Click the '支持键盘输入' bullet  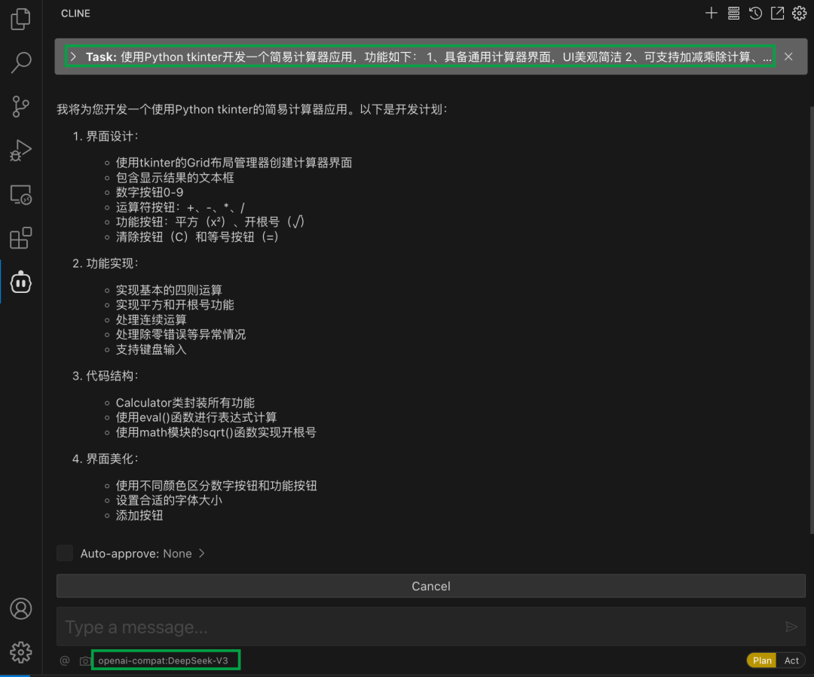(151, 349)
